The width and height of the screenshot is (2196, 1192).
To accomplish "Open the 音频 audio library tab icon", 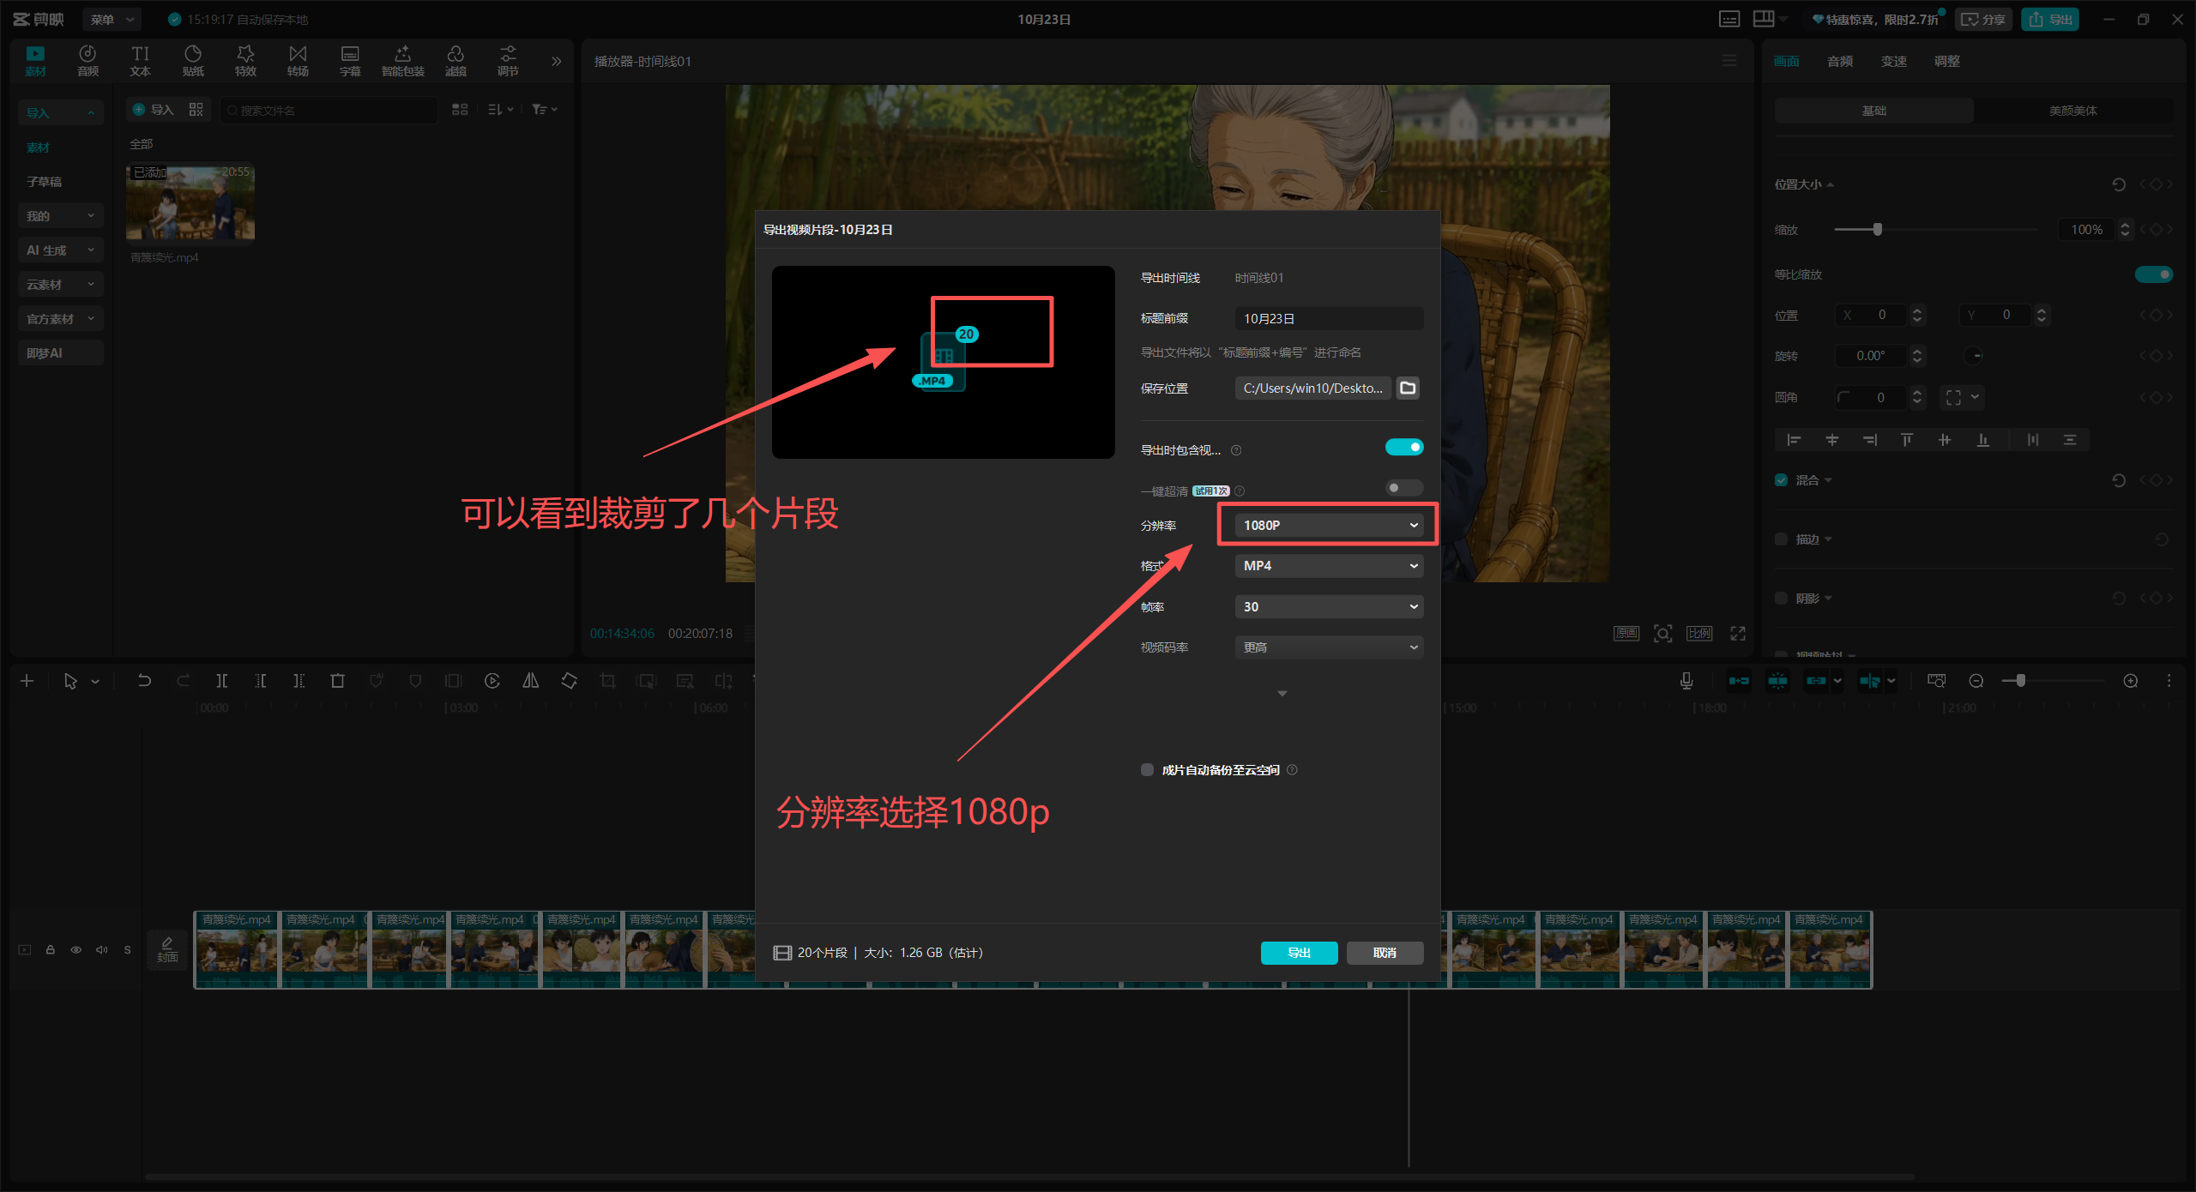I will 87,61.
